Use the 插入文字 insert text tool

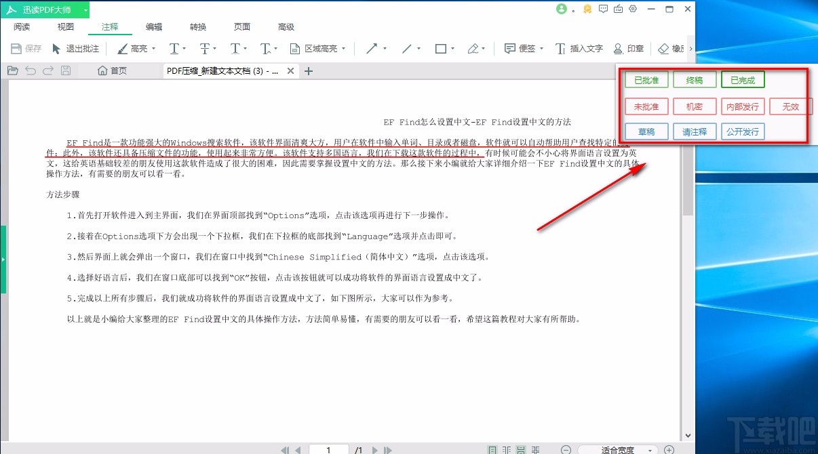[581, 49]
